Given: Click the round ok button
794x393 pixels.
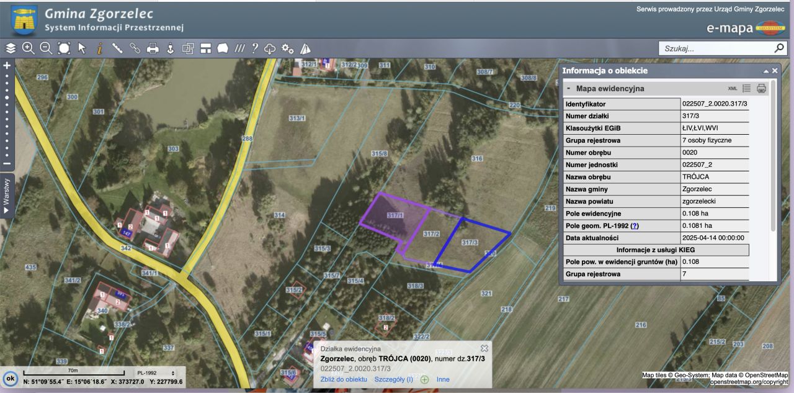Looking at the screenshot, I should (x=11, y=378).
